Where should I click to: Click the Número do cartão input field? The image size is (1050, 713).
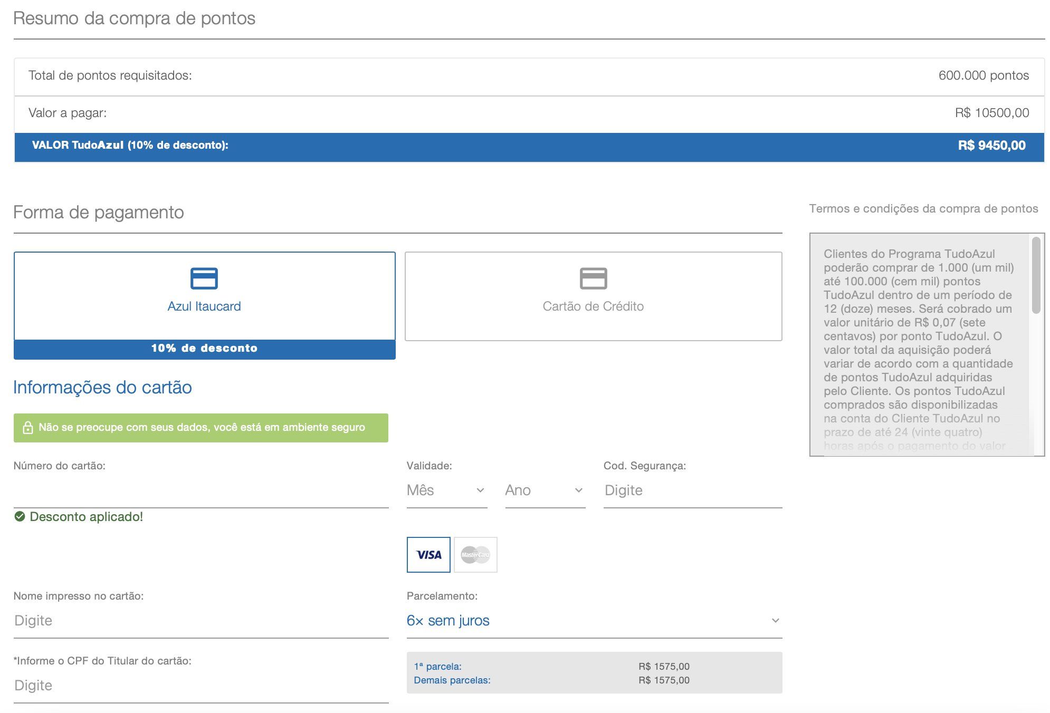tap(201, 490)
